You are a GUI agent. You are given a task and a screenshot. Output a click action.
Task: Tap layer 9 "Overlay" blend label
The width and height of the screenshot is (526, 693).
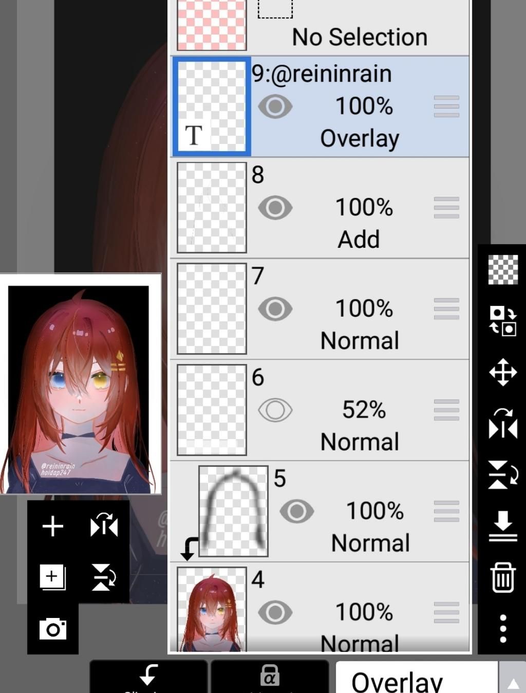tap(360, 139)
